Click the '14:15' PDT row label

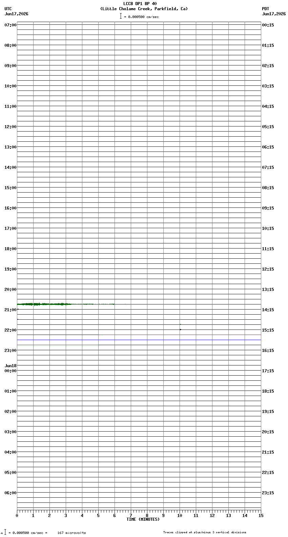click(268, 310)
